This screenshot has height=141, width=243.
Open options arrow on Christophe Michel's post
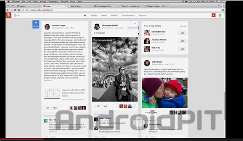(x=135, y=23)
